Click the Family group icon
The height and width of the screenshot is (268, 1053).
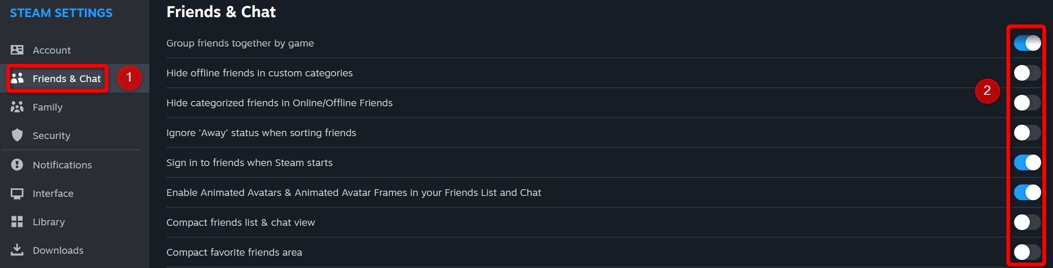[x=17, y=107]
